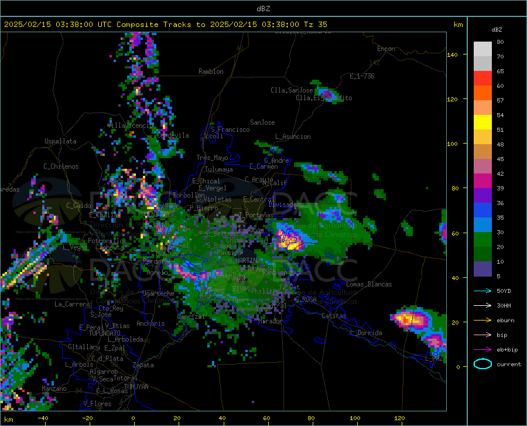Click the 'Tres_Mayo' map label
This screenshot has width=527, height=426.
click(212, 158)
